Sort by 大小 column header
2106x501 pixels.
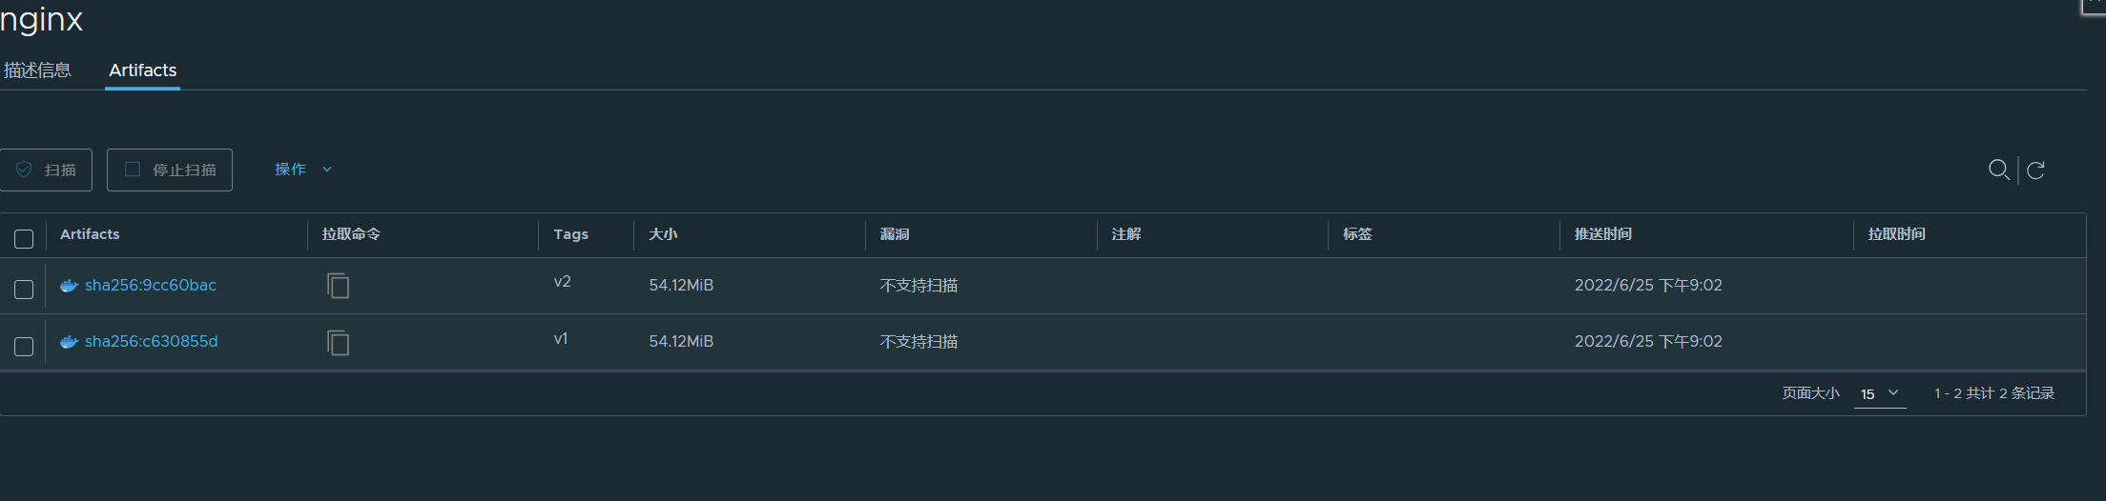663,234
